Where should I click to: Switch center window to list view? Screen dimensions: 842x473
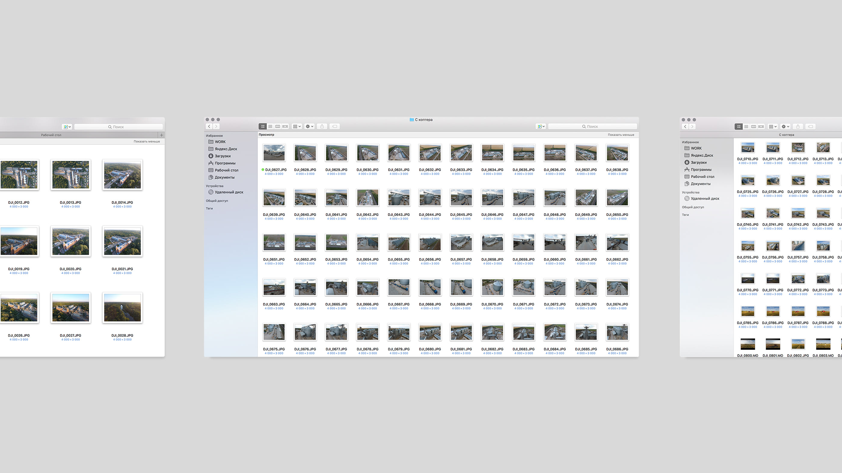click(270, 126)
